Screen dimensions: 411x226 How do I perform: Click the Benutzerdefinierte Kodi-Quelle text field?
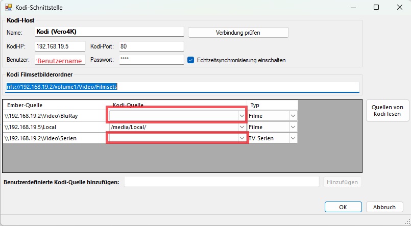pos(222,182)
